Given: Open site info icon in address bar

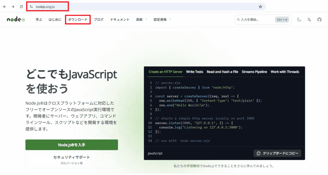Looking at the screenshot, I should coord(31,7).
